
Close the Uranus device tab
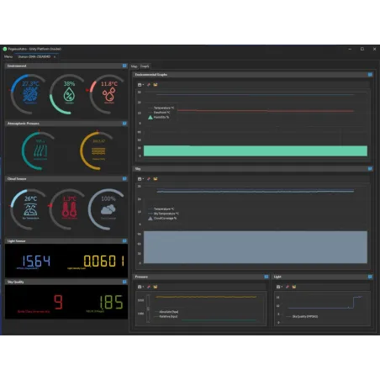coord(55,57)
